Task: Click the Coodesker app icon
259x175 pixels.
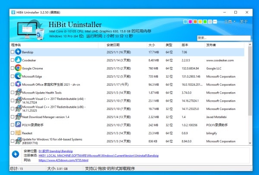Action: point(18,60)
